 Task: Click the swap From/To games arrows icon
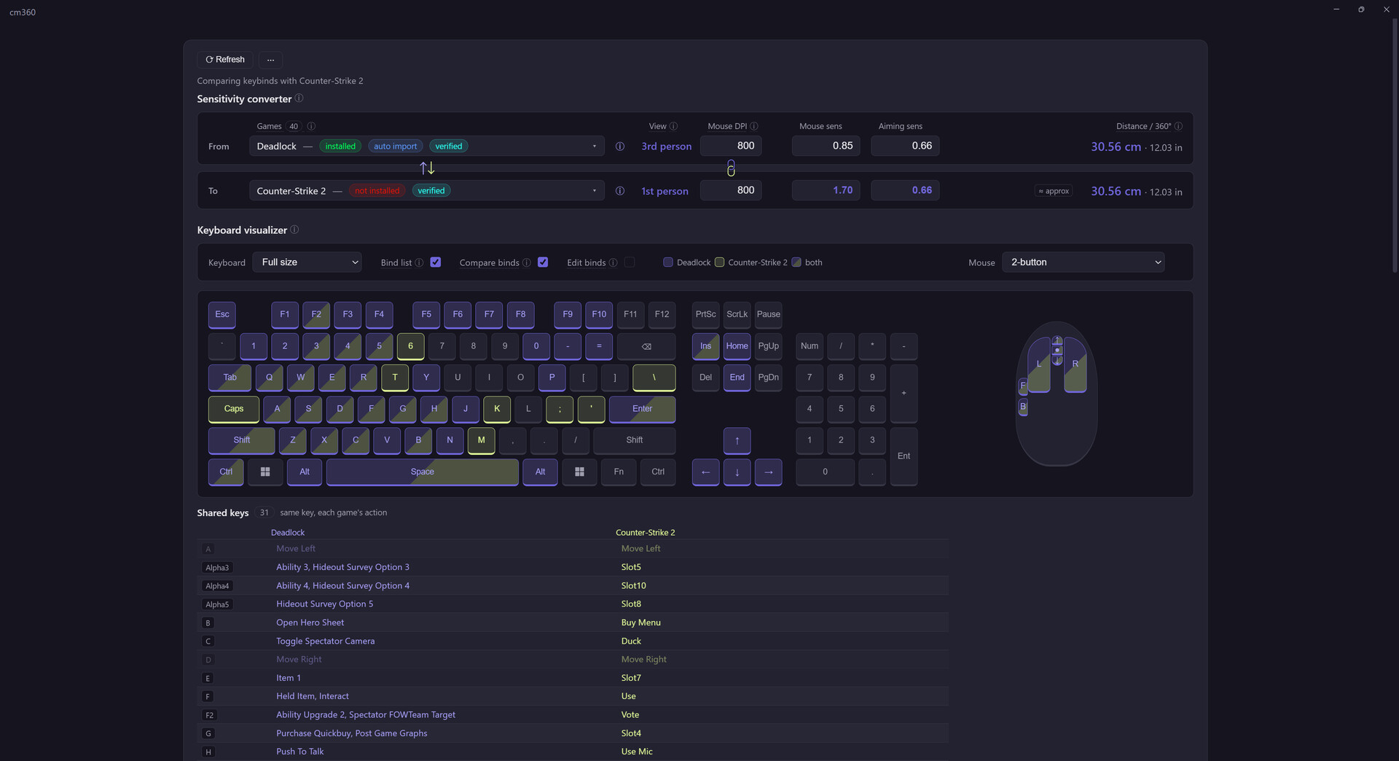coord(427,168)
